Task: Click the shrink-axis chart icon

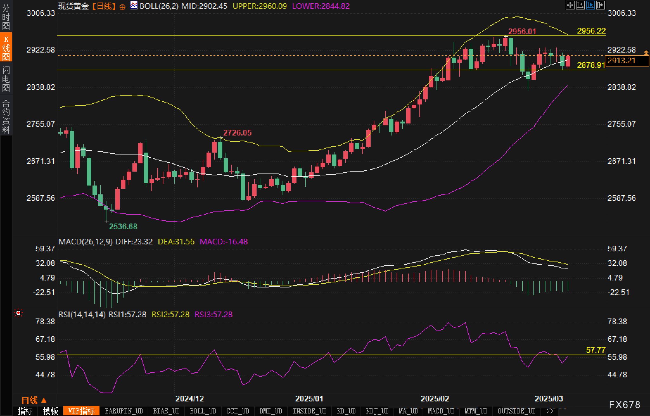Action: (580, 5)
